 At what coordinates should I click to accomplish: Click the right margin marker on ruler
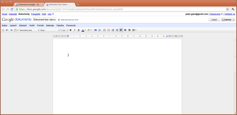(x=167, y=36)
